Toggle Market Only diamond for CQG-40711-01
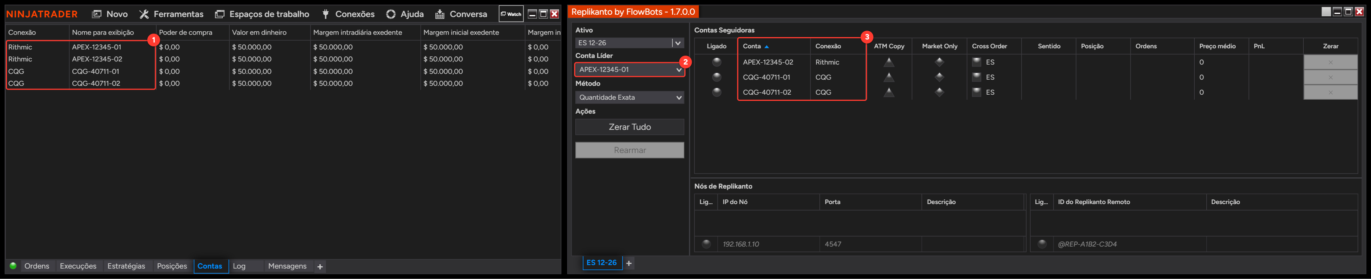 point(940,77)
